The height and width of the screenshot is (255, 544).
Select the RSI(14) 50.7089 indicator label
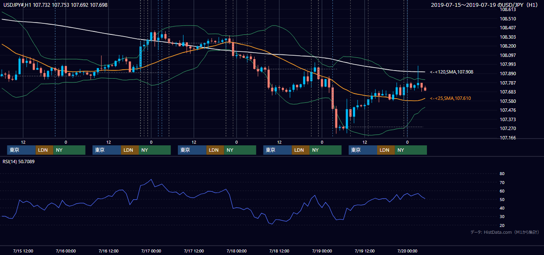(x=19, y=161)
